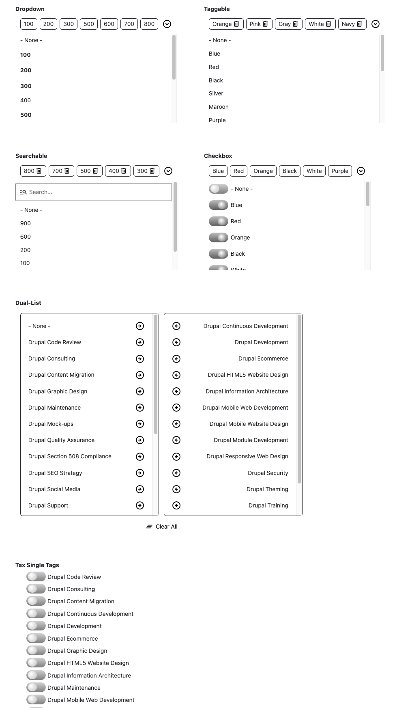Click inside the Search input field

[93, 192]
